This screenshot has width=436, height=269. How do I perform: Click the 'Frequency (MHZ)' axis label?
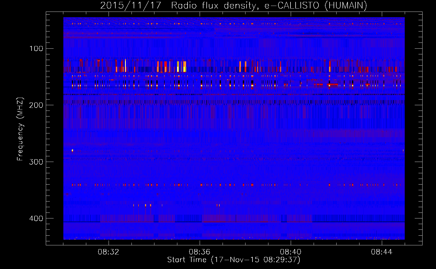click(20, 129)
